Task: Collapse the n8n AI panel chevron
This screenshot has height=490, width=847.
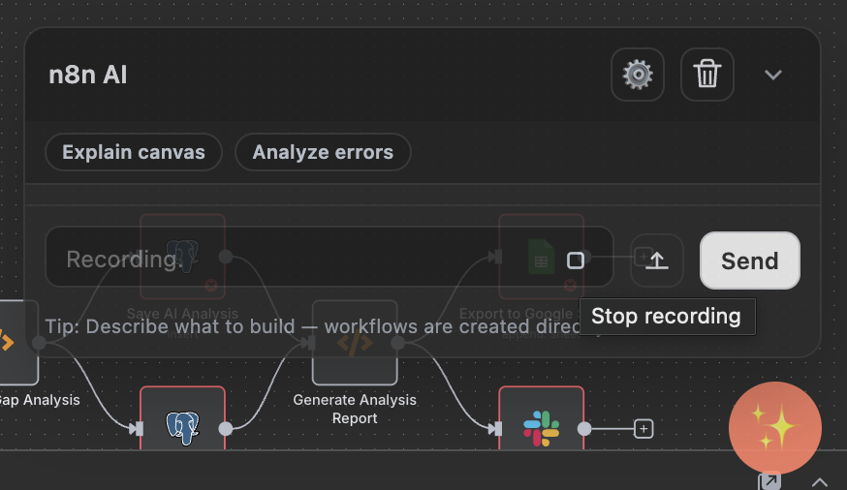Action: (772, 75)
